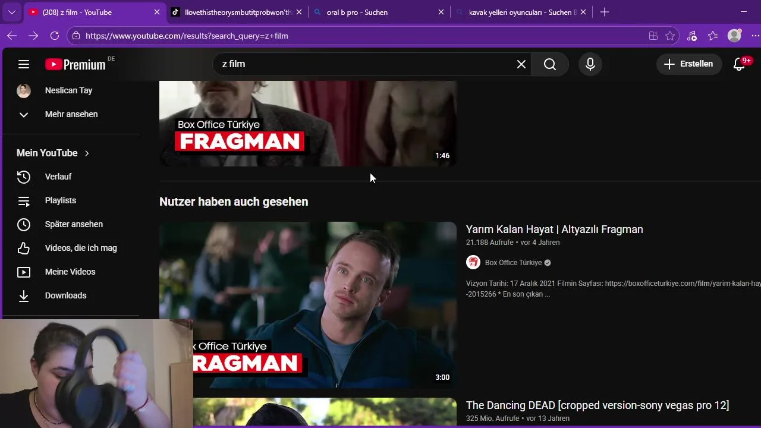Open Box Office Türkiye channel name

coord(514,263)
